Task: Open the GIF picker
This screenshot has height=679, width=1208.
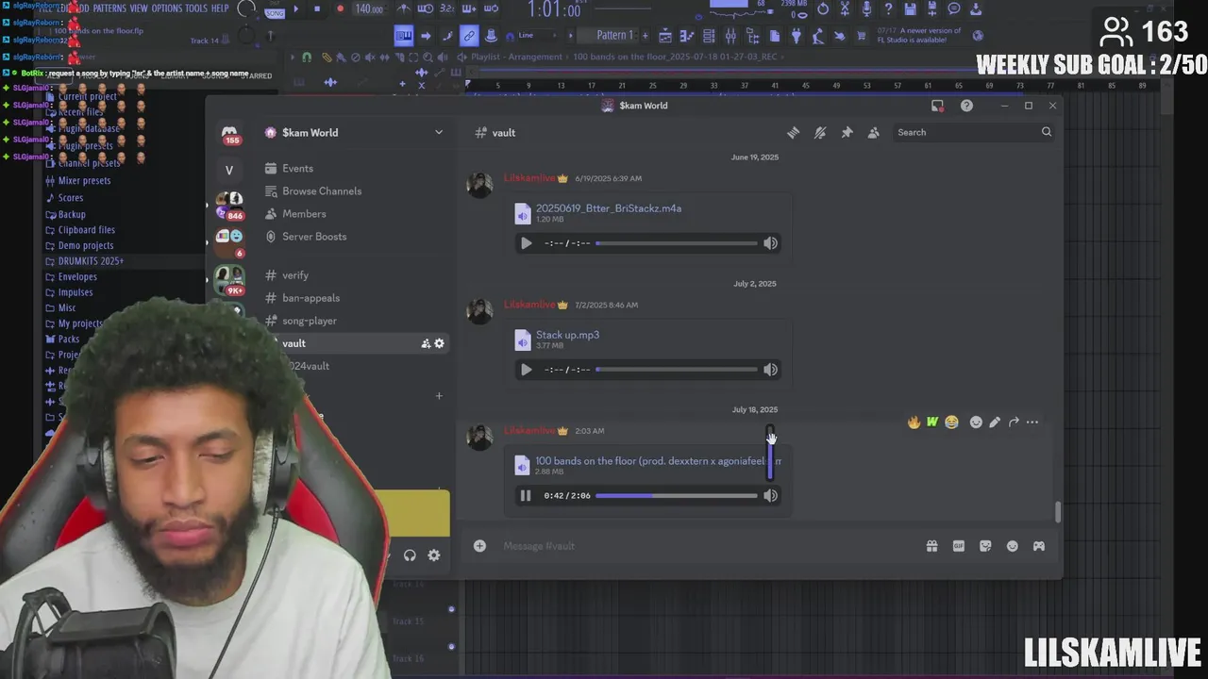Action: click(x=959, y=546)
